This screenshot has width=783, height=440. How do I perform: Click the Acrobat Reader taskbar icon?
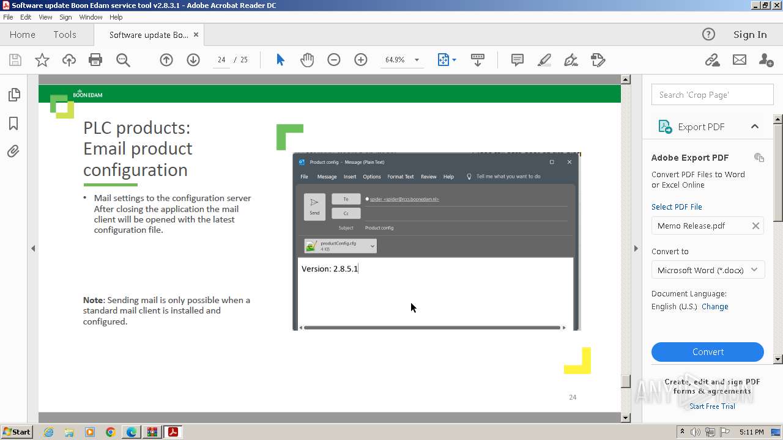point(173,432)
